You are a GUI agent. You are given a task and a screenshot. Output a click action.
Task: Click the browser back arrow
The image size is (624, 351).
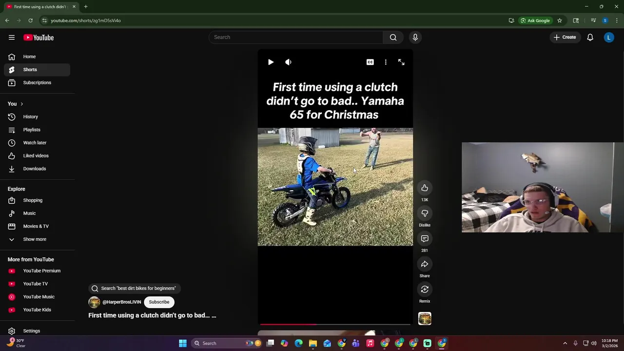[x=7, y=20]
